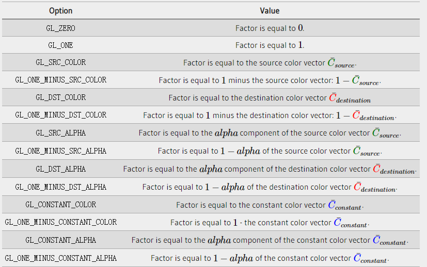Screen dimensions: 427x267
Task: Pick the GL_ONE_MINUS_SRC_COLOR option name
Action: coord(60,80)
